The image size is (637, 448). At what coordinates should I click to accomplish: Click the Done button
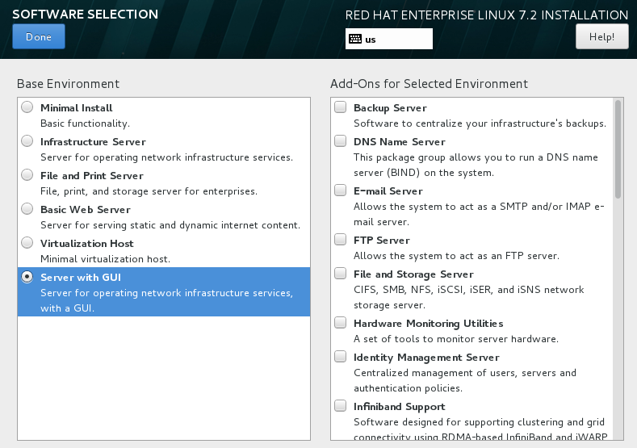point(39,36)
